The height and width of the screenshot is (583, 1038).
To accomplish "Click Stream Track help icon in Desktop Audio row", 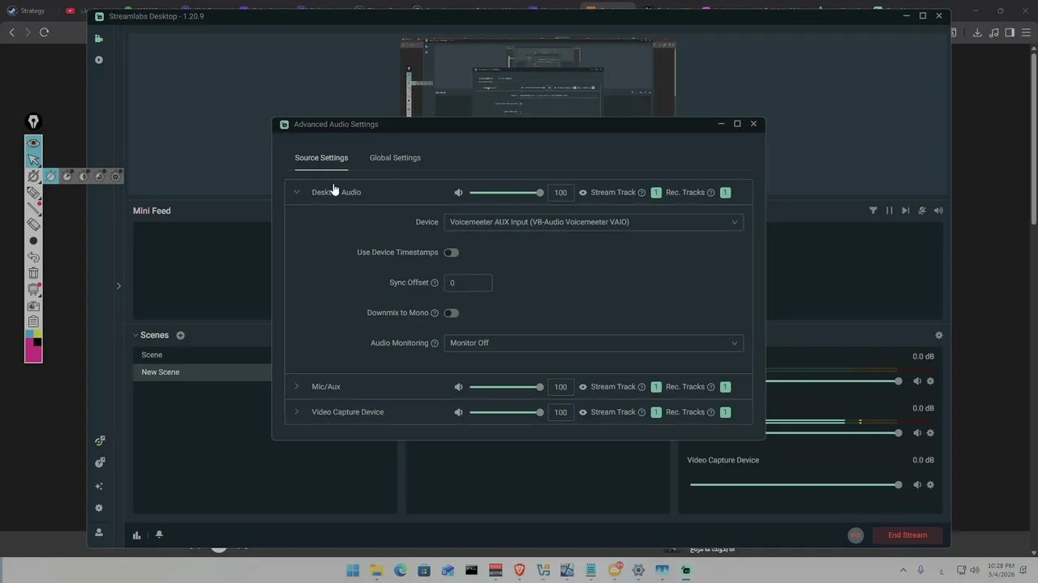I will pos(641,193).
